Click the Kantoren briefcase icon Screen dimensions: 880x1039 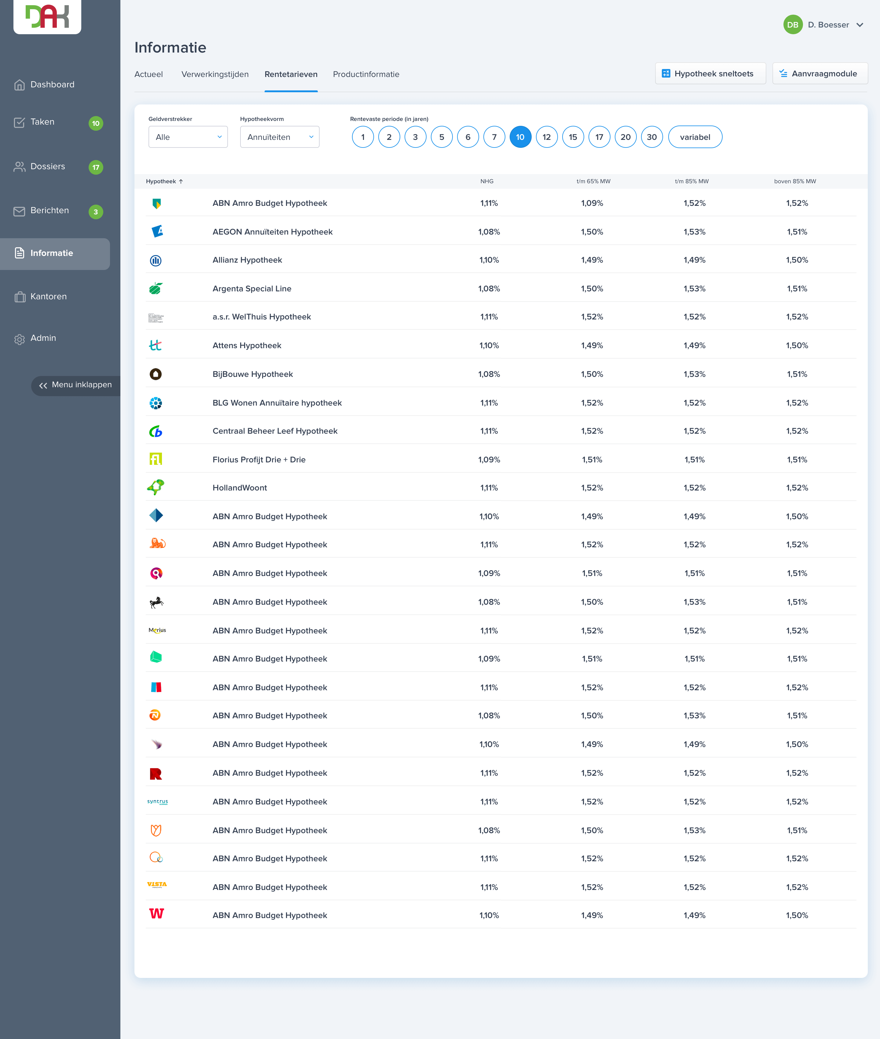(20, 297)
